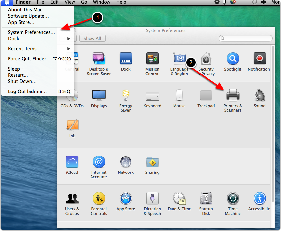
Task: Open the File menu
Action: pos(41,2)
